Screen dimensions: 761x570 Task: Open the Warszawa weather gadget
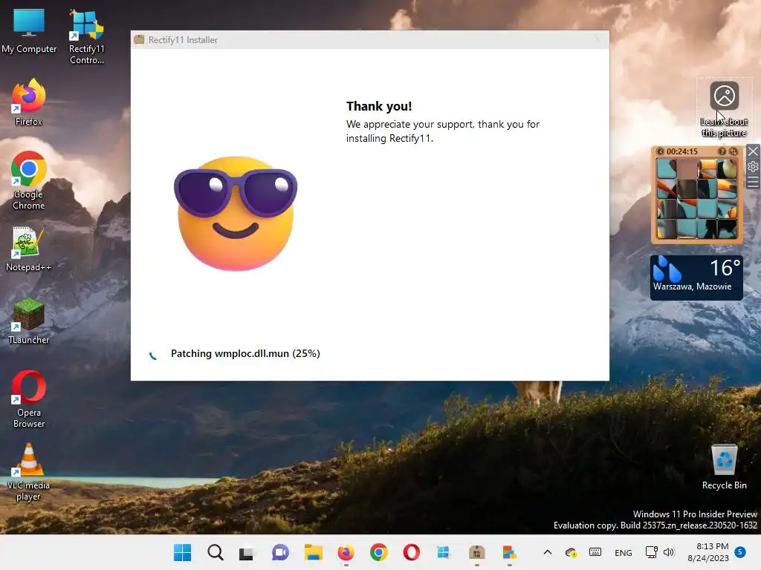point(696,278)
